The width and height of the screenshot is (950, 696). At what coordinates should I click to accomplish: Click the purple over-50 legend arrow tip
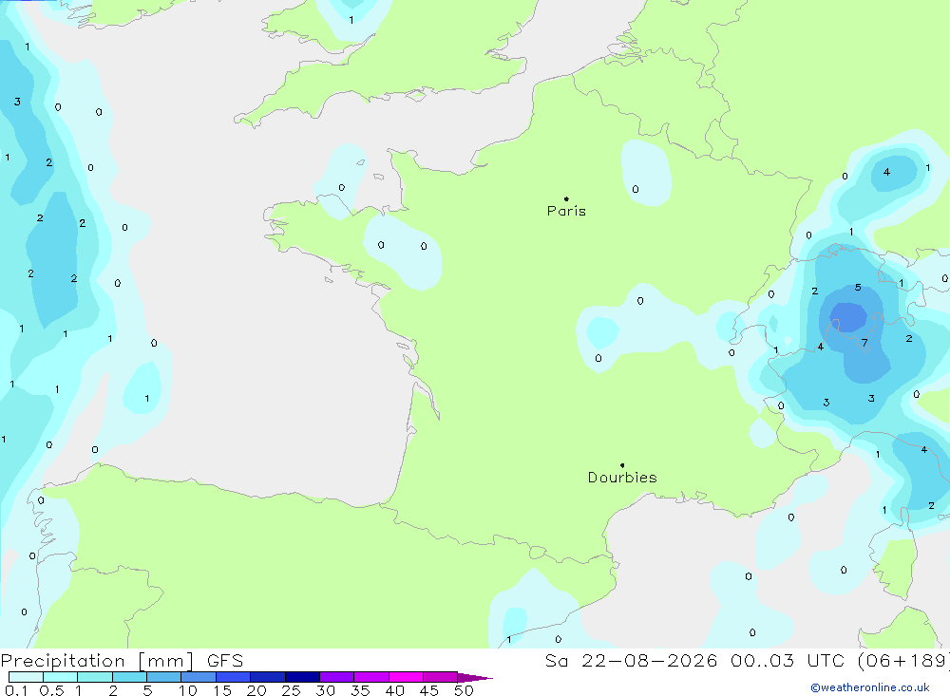(x=475, y=678)
